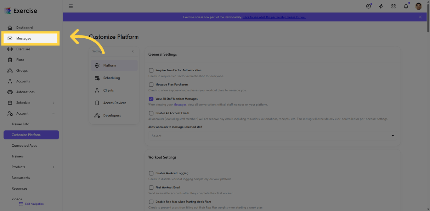Open the quick actions lightning icon

click(381, 6)
